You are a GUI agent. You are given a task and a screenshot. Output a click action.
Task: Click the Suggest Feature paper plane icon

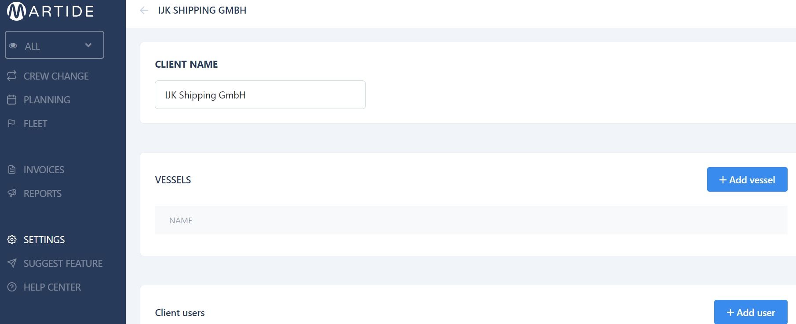(12, 263)
